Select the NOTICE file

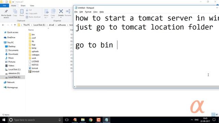click(x=35, y=65)
